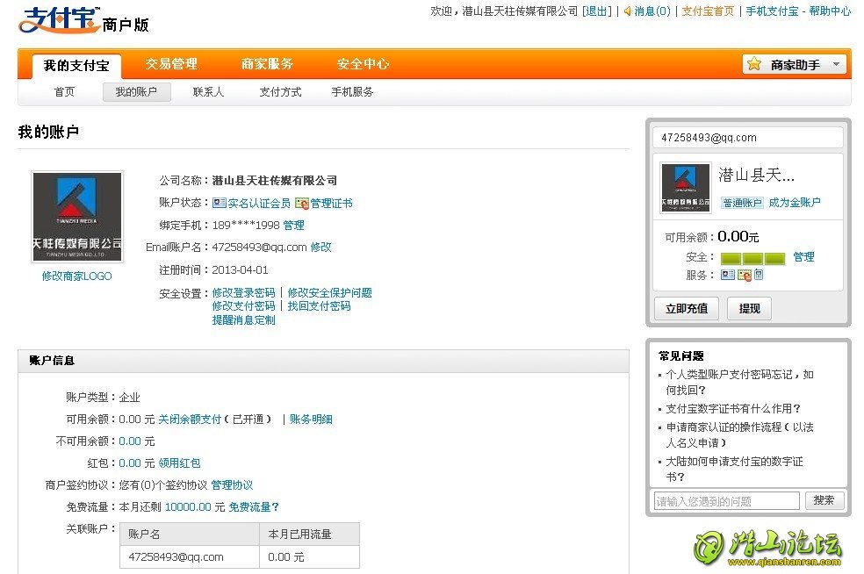Open the 手机支付宝 link
This screenshot has width=864, height=574.
pyautogui.click(x=772, y=11)
